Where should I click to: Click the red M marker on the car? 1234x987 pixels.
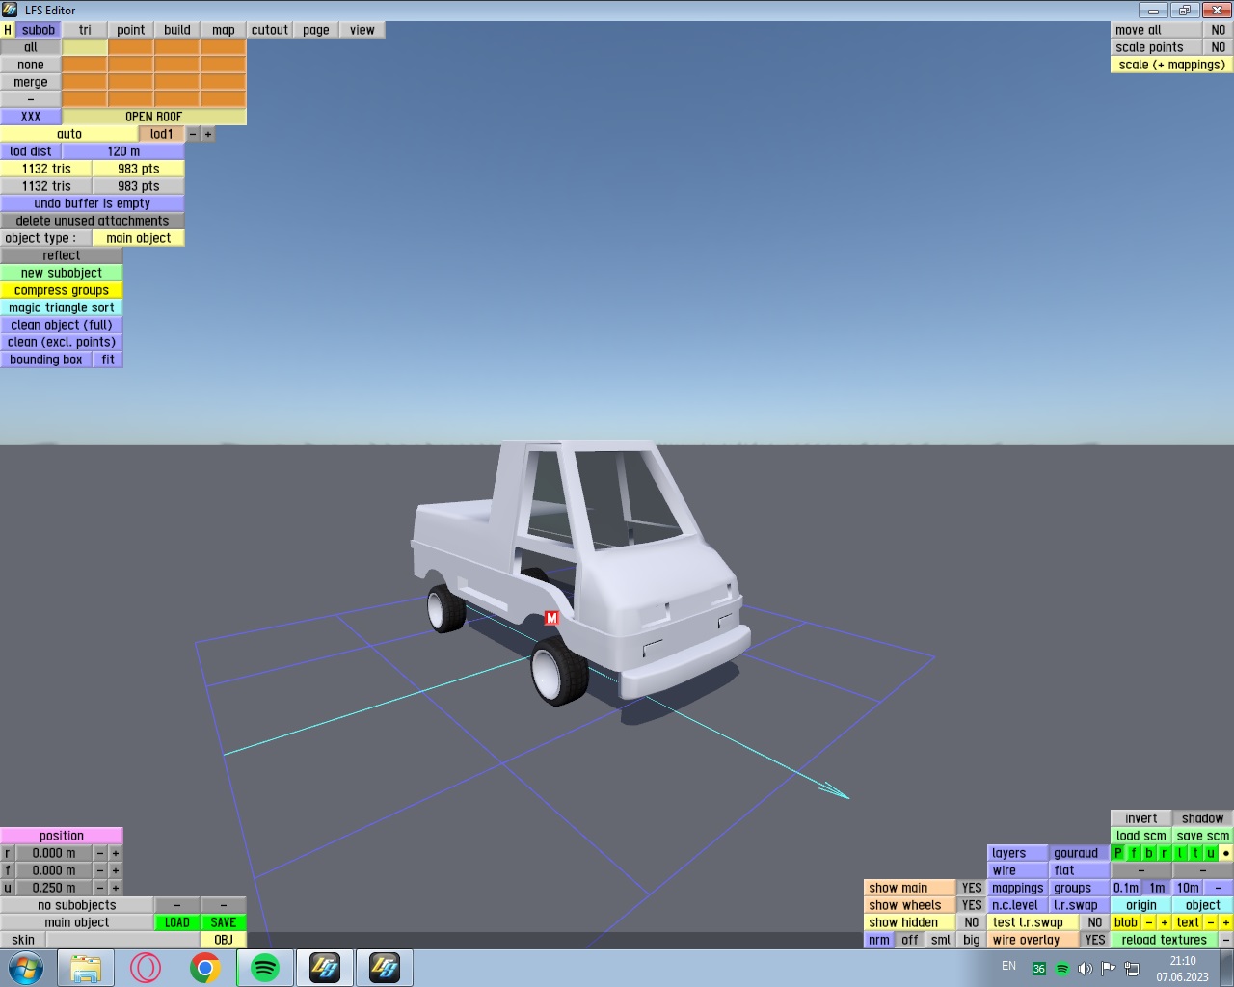pos(551,618)
